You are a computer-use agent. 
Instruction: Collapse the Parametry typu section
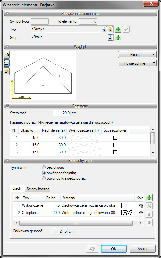click(x=7, y=161)
